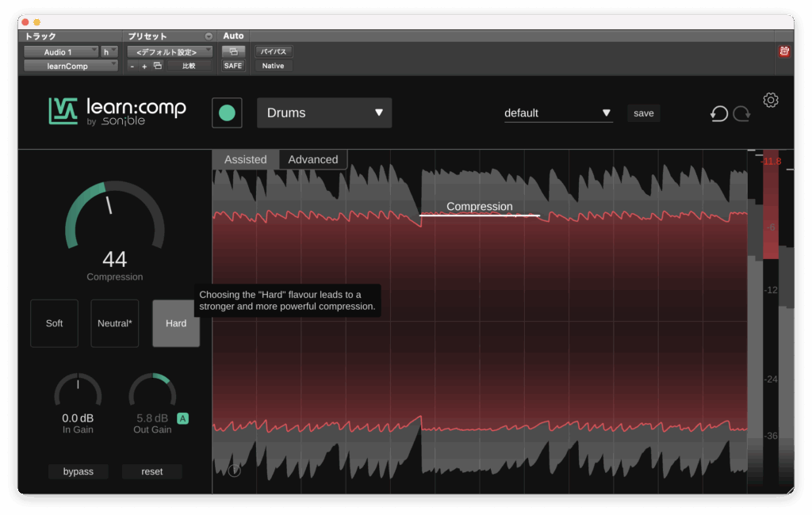Toggle automatic output gain A button

point(183,418)
